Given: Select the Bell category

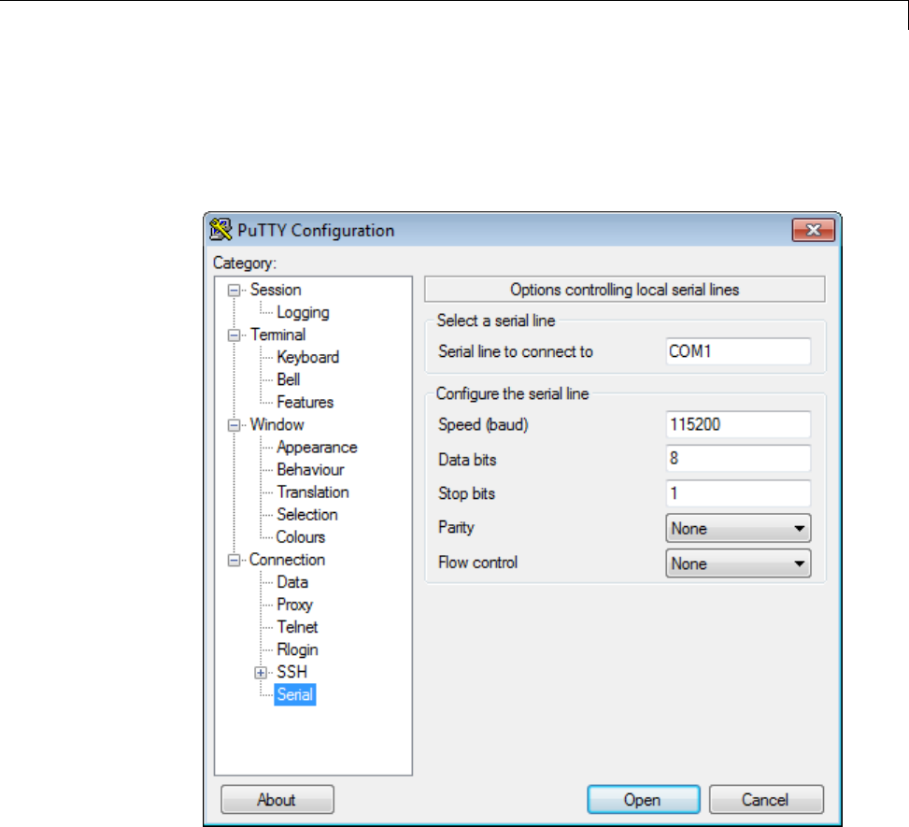Looking at the screenshot, I should [x=288, y=380].
